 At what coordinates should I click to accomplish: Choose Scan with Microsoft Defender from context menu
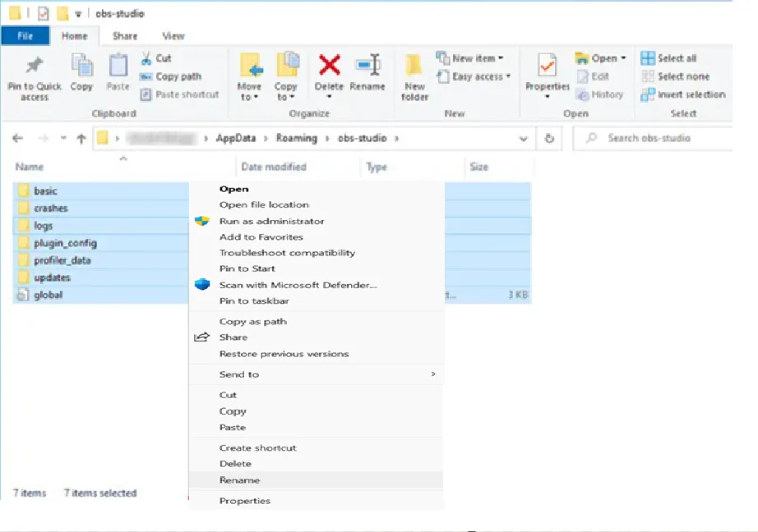tap(298, 285)
